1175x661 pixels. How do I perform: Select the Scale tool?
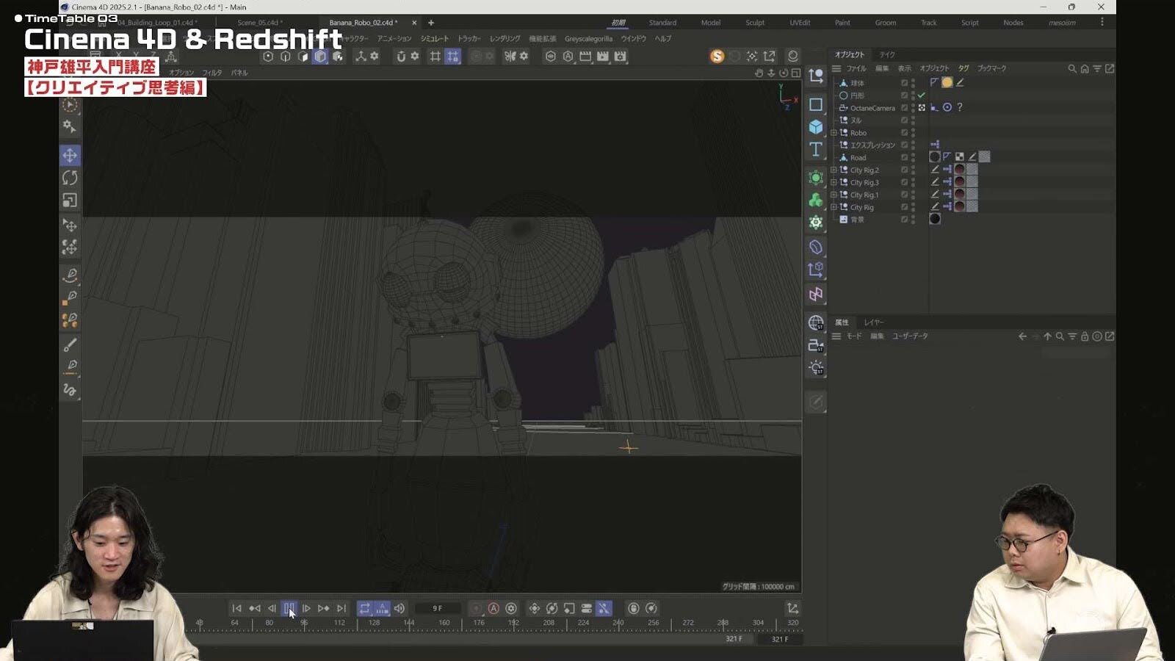[70, 201]
